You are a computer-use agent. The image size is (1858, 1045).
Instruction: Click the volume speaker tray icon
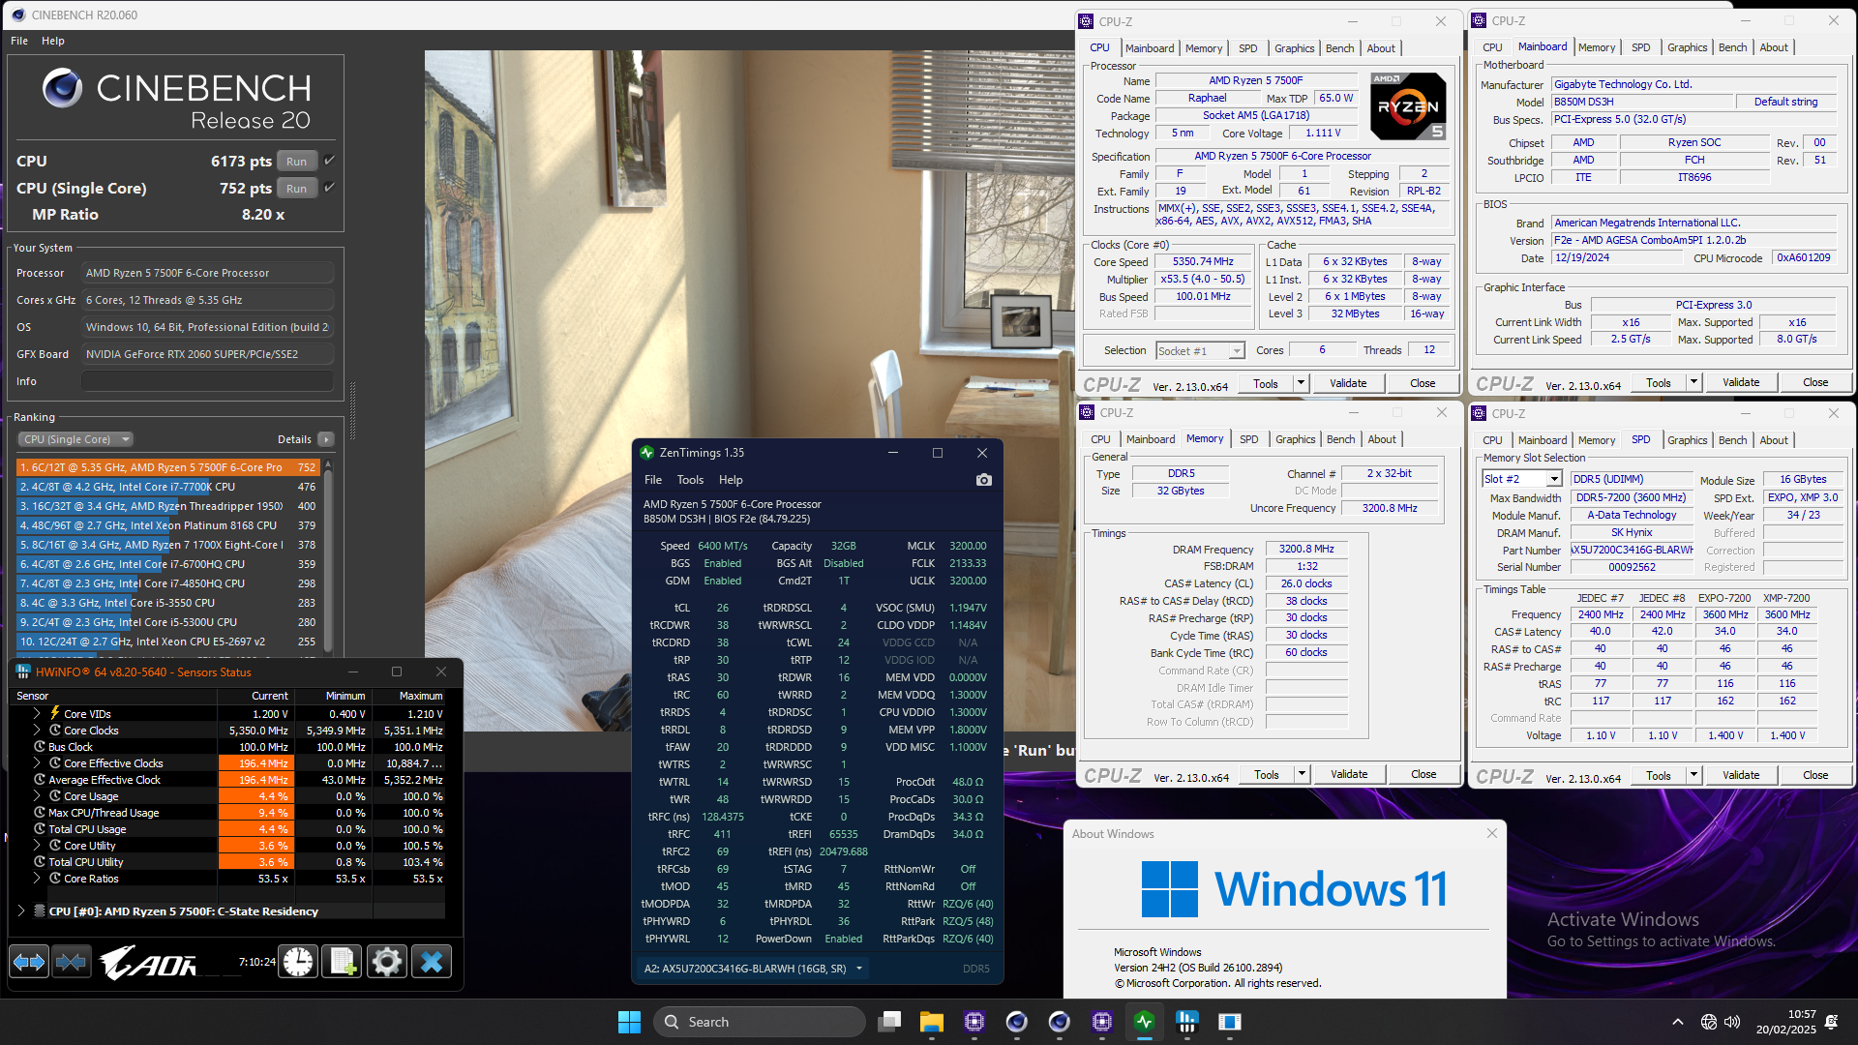click(x=1732, y=1022)
